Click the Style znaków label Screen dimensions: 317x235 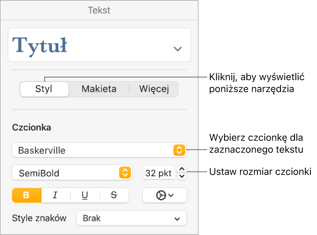(x=39, y=218)
